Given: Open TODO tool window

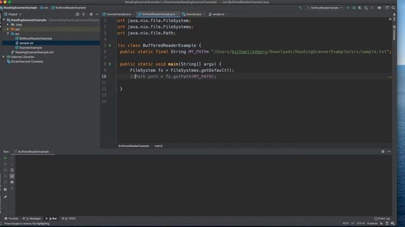Looking at the screenshot, I should click(69, 219).
